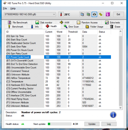Select the (BB) Uncorrectable Error Count row
Screen dimensions: 128x130
[x=58, y=68]
